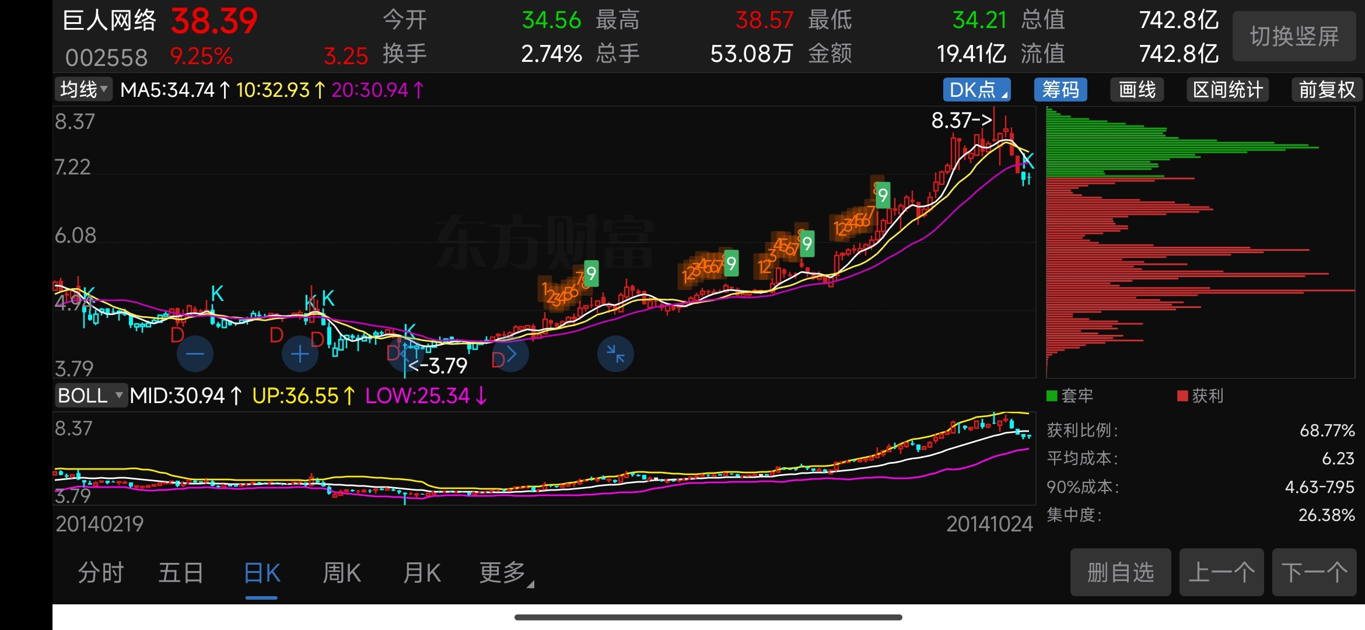This screenshot has width=1365, height=630.
Task: Select the 日K tab
Action: pyautogui.click(x=262, y=573)
